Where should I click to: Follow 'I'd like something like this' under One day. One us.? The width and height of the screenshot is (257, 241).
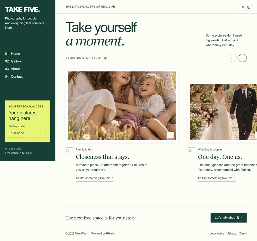click(217, 178)
